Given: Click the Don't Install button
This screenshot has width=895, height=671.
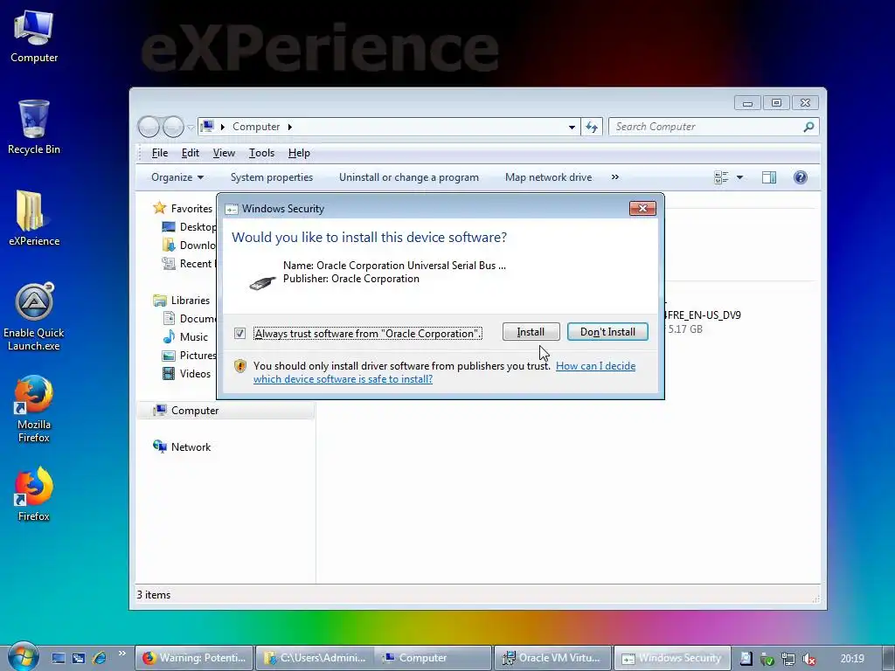Looking at the screenshot, I should [x=607, y=332].
